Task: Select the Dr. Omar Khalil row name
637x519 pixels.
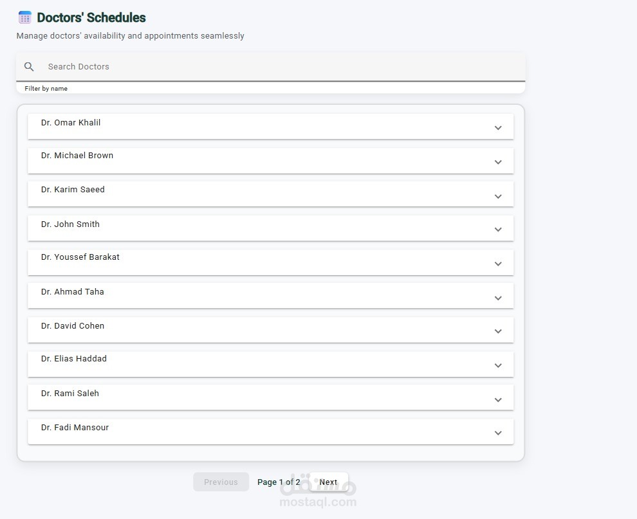Action: coord(71,123)
